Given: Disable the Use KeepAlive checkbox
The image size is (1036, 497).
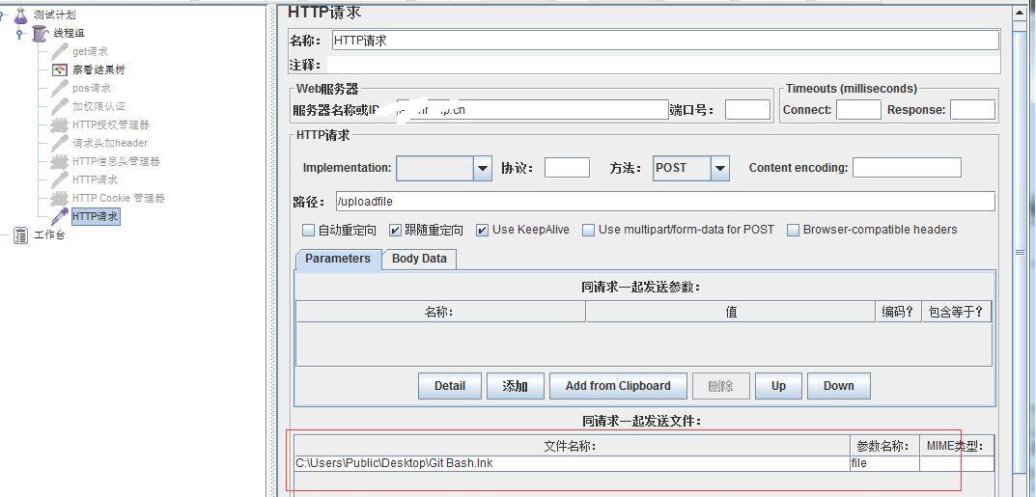Looking at the screenshot, I should click(483, 230).
